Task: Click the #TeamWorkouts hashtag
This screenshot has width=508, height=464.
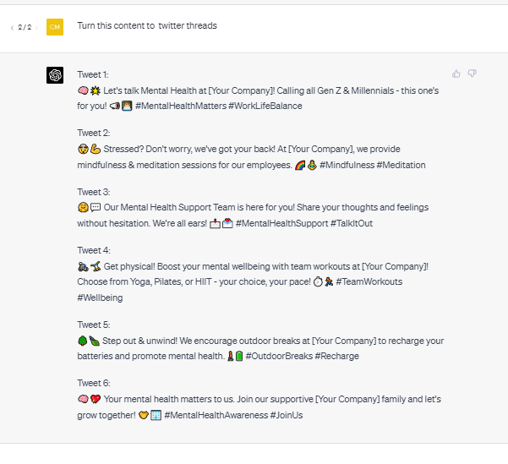Action: 369,281
